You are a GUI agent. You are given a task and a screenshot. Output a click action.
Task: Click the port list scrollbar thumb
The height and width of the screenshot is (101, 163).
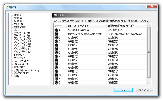pyautogui.click(x=149, y=53)
